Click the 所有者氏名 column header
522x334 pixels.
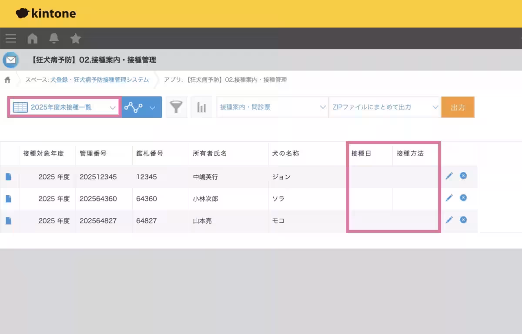click(x=210, y=154)
